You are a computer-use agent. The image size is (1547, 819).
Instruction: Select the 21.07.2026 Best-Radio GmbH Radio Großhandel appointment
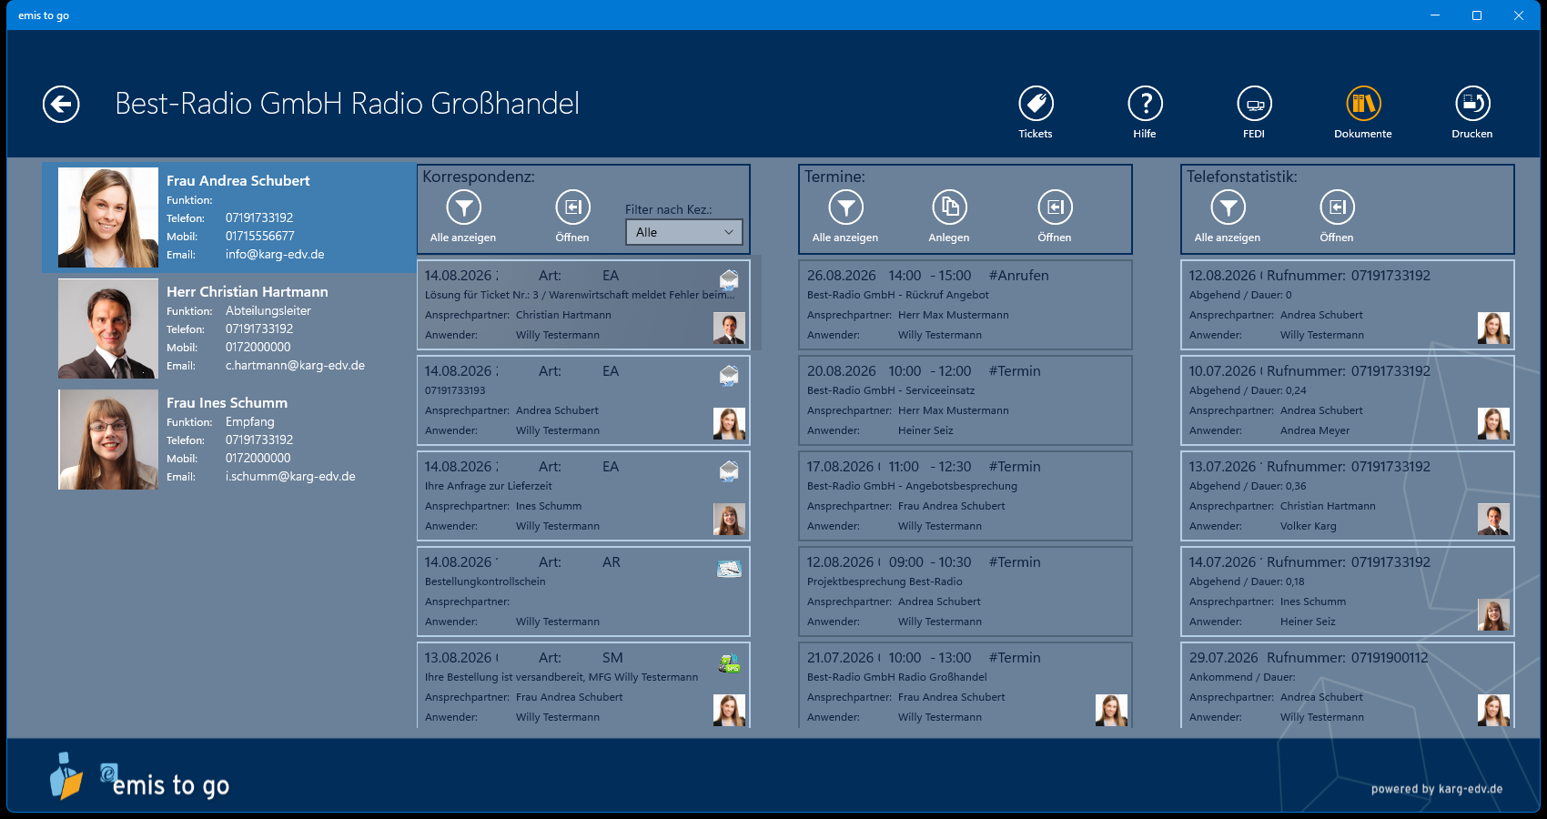click(966, 685)
